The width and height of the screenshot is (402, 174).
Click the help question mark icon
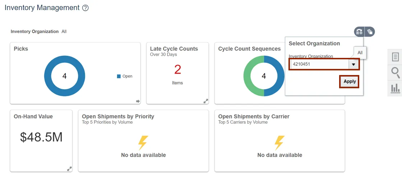pyautogui.click(x=85, y=8)
